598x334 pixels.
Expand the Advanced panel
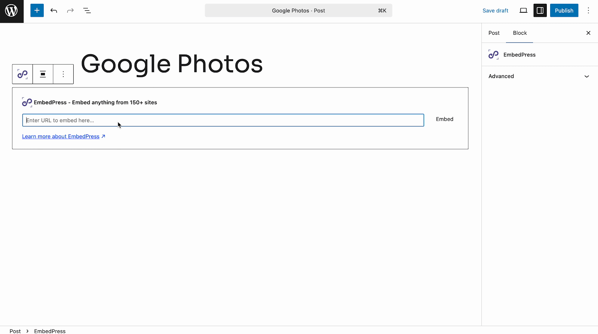[540, 76]
